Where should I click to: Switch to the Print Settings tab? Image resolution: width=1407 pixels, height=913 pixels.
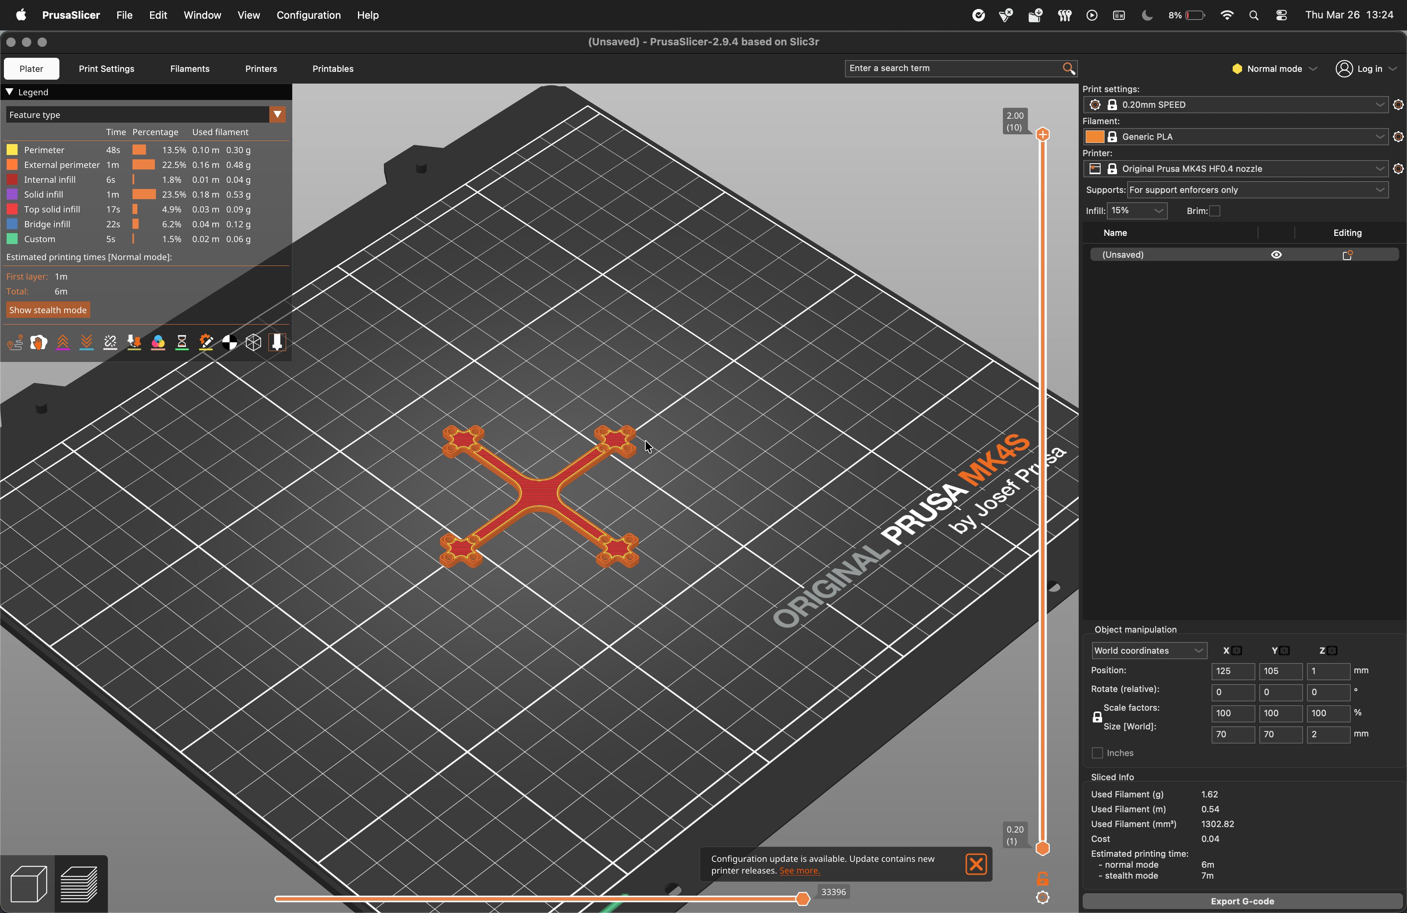[x=106, y=68]
